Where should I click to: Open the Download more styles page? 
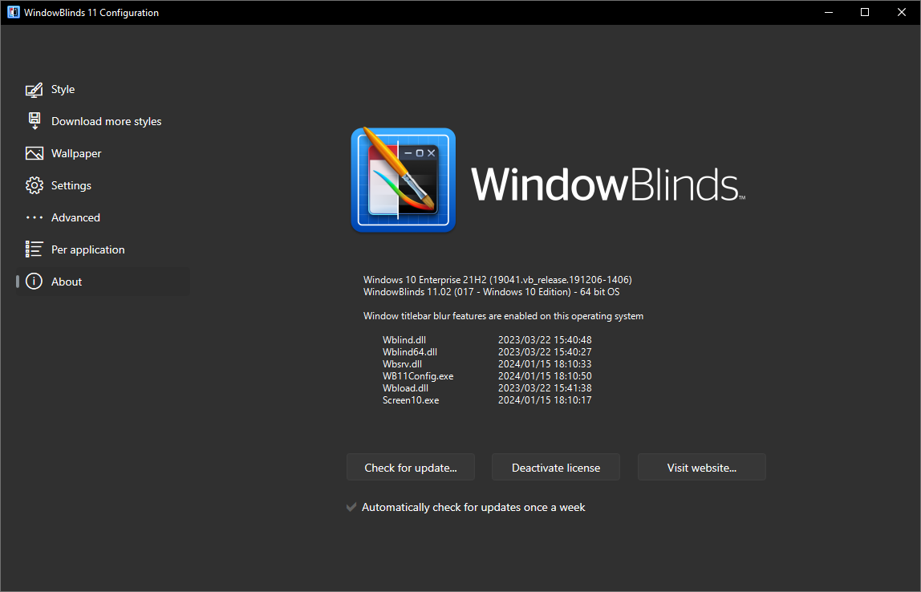pyautogui.click(x=107, y=122)
